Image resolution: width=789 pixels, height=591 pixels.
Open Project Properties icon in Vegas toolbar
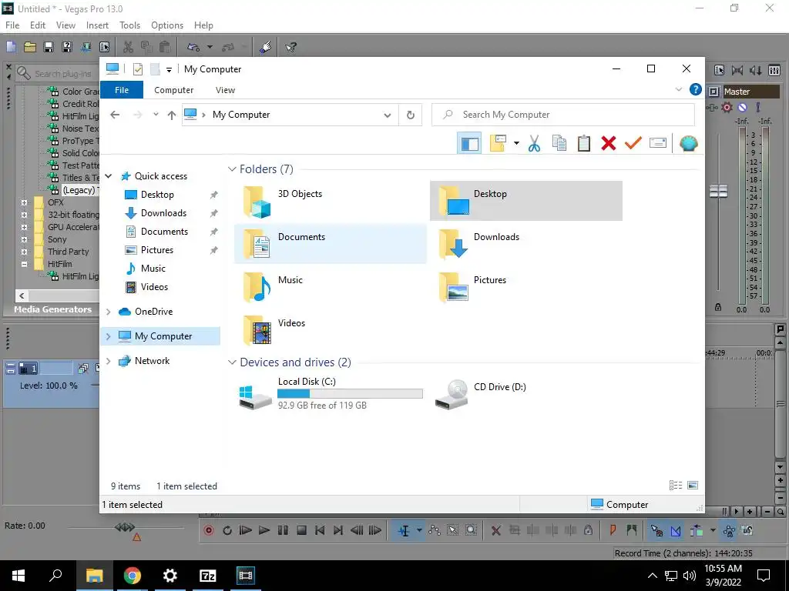(104, 47)
